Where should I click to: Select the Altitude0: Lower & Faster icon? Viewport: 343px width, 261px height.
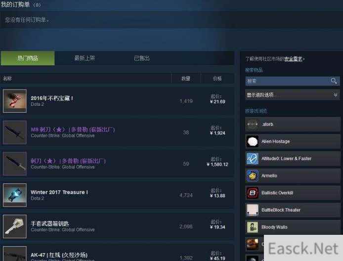coord(253,158)
